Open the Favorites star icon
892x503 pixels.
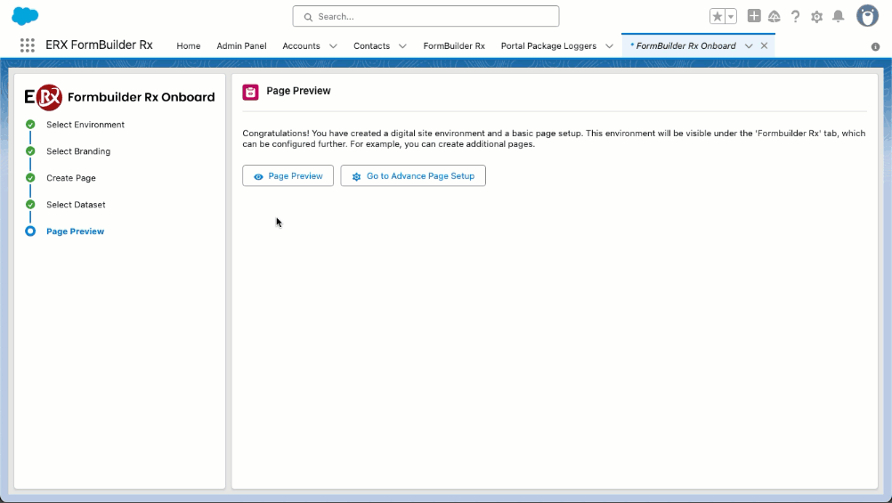(718, 16)
